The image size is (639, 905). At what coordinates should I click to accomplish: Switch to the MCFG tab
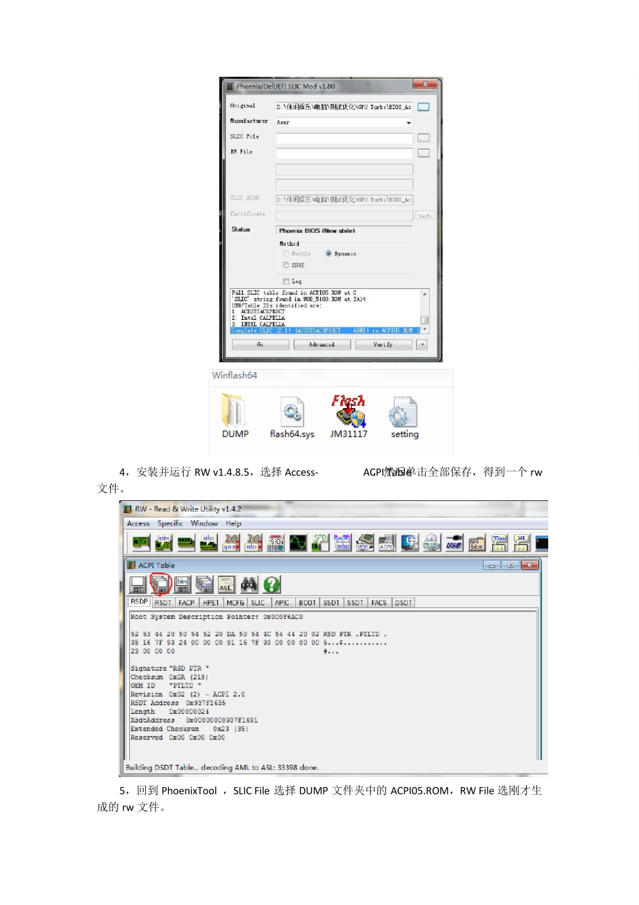[x=235, y=603]
